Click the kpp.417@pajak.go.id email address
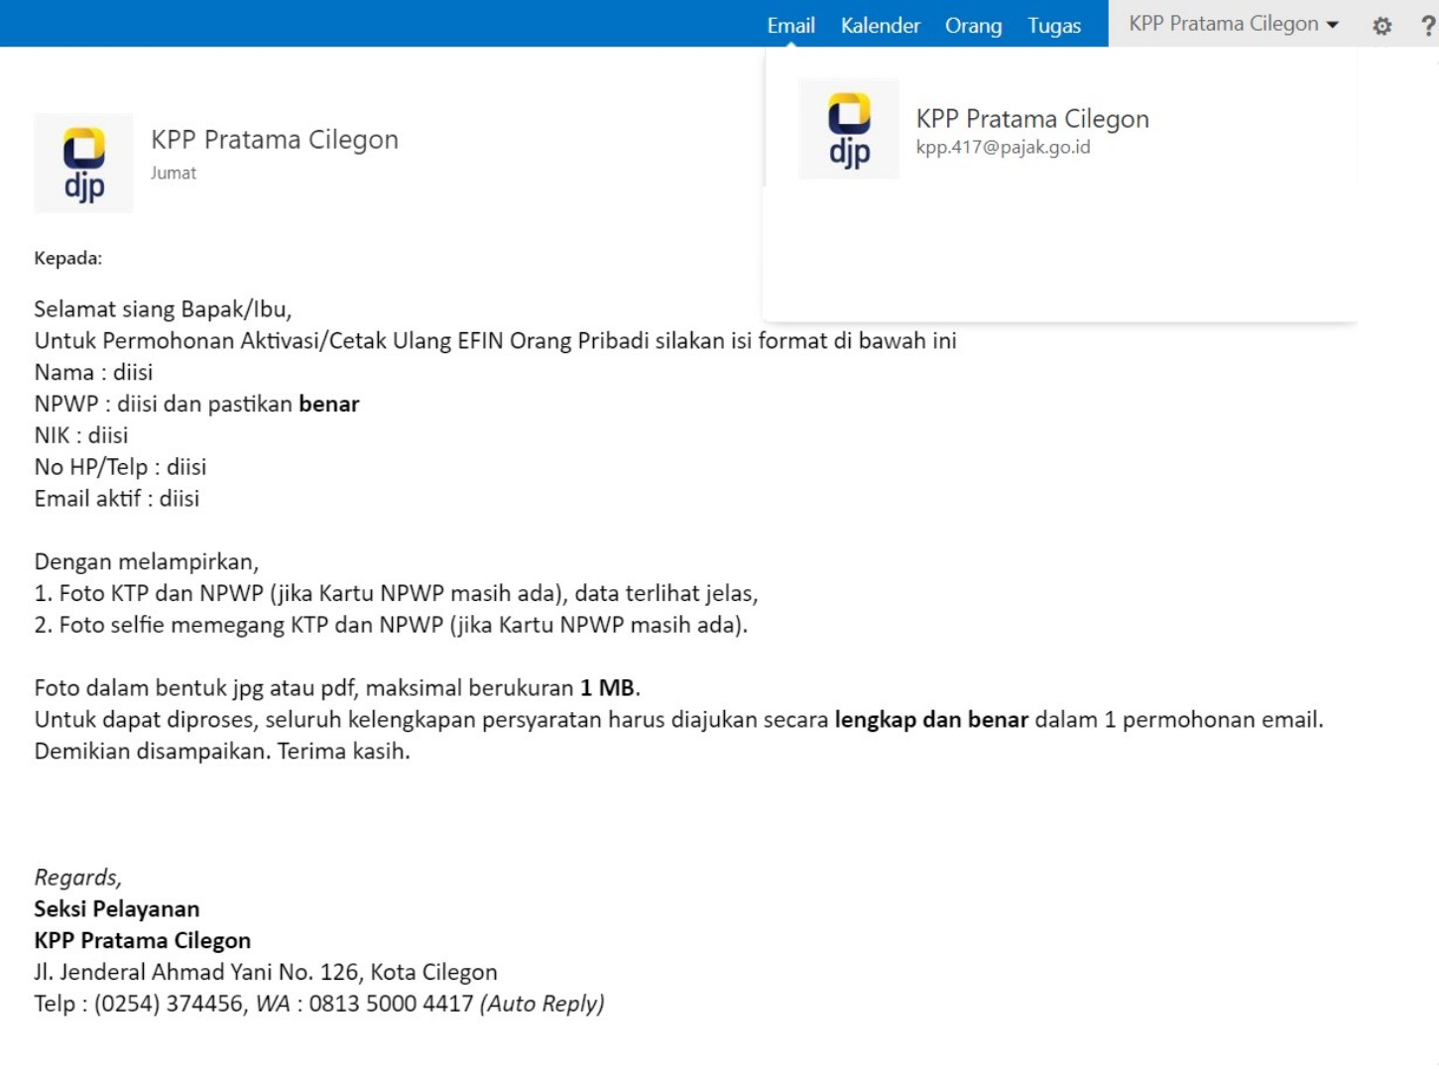This screenshot has width=1439, height=1071. (x=1003, y=148)
